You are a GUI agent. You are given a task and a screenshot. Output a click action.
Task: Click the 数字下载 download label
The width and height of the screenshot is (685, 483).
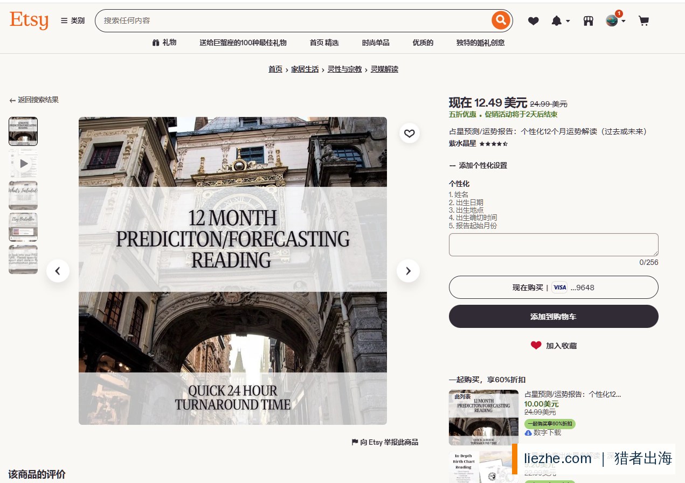[543, 433]
